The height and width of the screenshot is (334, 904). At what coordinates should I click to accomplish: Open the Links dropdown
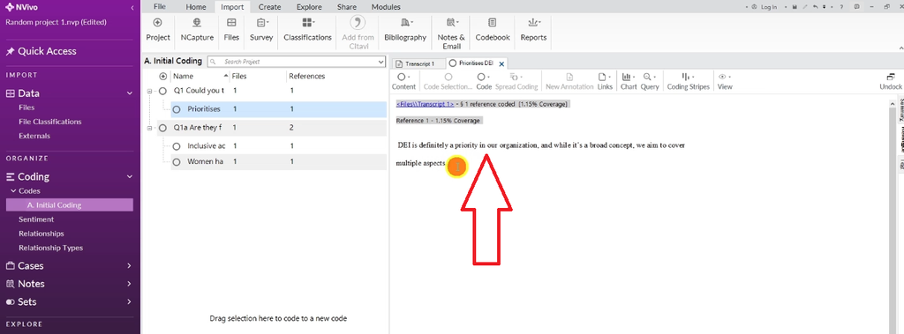tap(605, 81)
